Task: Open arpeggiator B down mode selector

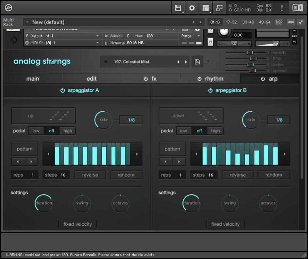Action: coord(191,116)
